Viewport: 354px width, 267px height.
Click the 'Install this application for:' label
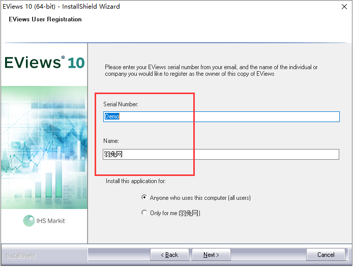click(136, 181)
